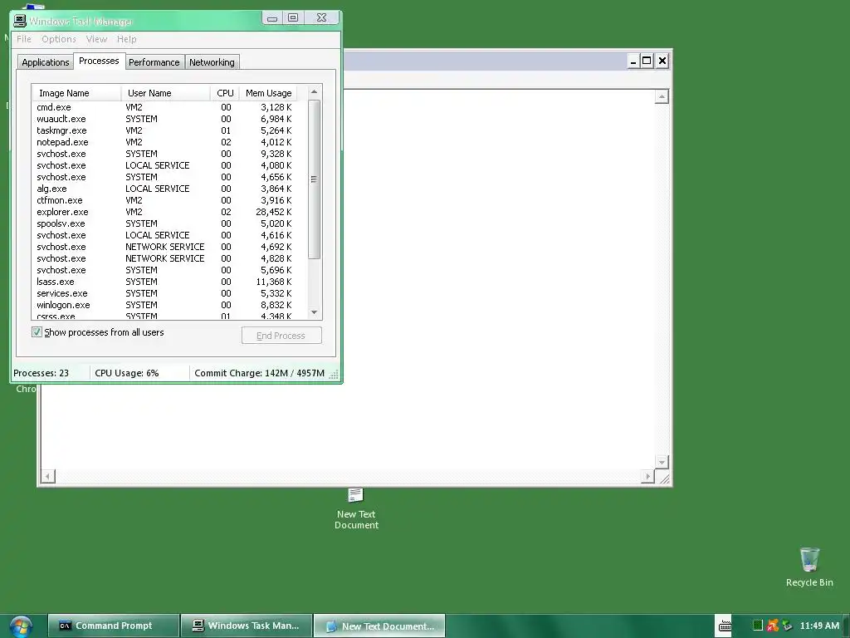Toggle Show processes from all users checkbox
The height and width of the screenshot is (638, 850).
[37, 332]
